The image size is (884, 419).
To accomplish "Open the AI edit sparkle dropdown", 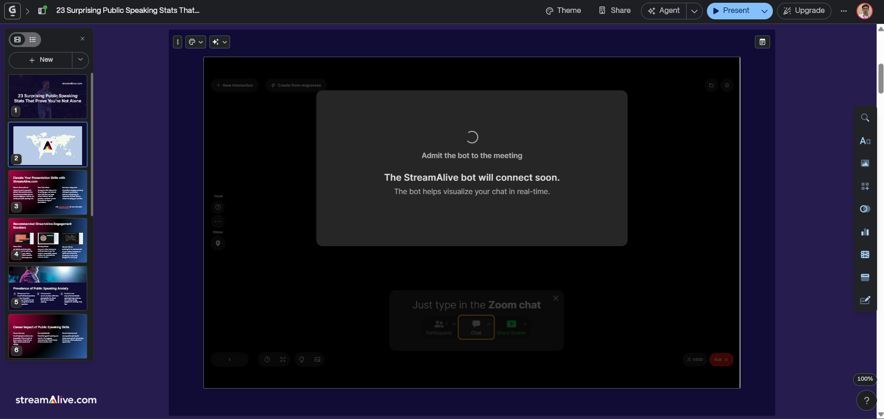I will [220, 42].
